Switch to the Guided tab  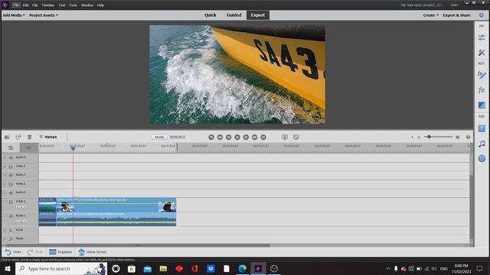coord(234,15)
